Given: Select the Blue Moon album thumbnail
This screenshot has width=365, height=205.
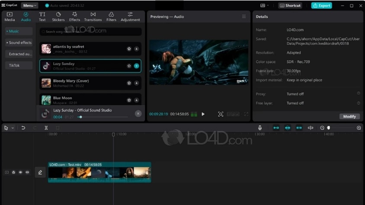Looking at the screenshot, I should 46,100.
